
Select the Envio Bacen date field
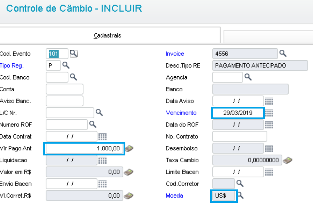point(72,184)
